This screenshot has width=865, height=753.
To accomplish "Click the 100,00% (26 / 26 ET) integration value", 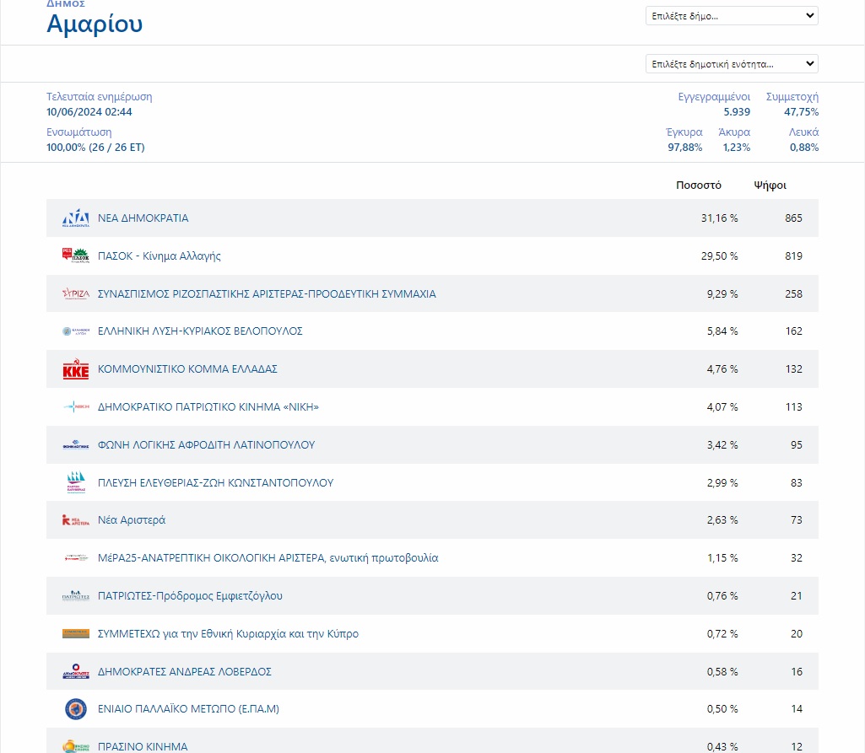I will point(95,148).
